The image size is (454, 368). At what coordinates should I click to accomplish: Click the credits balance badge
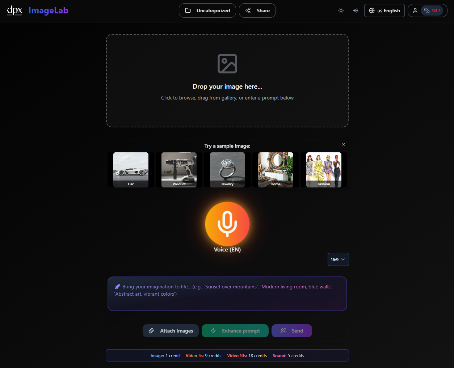pyautogui.click(x=432, y=10)
